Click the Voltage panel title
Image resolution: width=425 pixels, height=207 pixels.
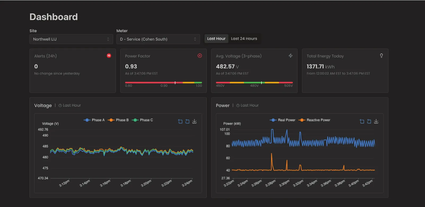coord(43,105)
